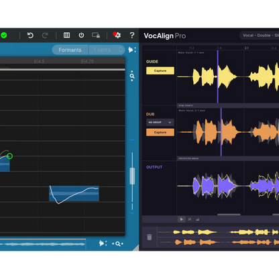Select the large blue note block

tap(74, 194)
